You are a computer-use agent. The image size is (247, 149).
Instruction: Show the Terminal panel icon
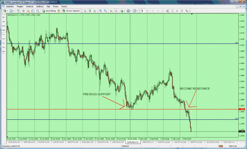point(33,11)
